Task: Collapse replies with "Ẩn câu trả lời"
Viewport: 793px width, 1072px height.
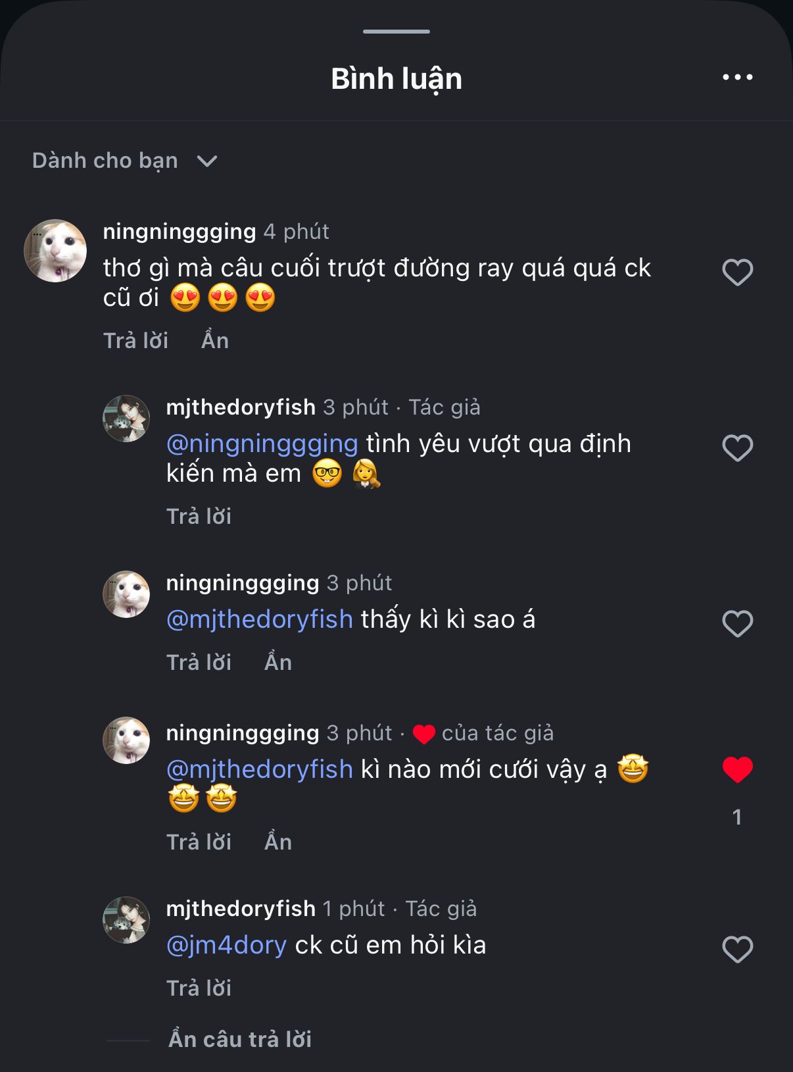Action: click(240, 1039)
